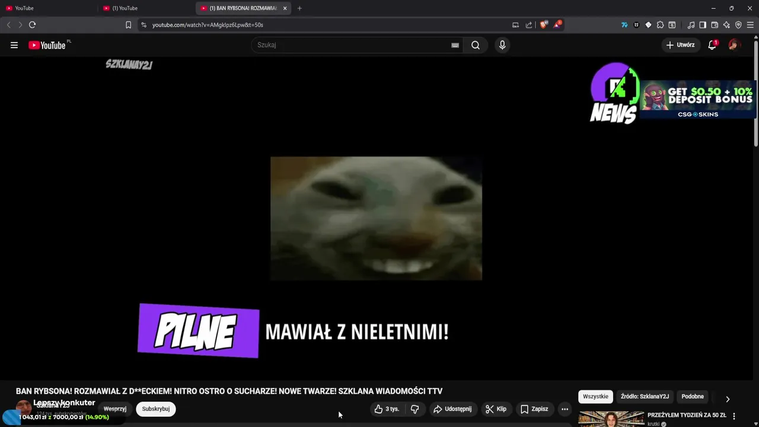Toggle the browser sidebar panel
This screenshot has width=759, height=427.
[703, 25]
